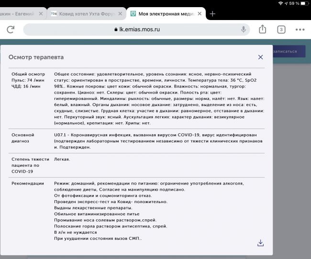Switch to the Евгений tab
The image size is (311, 259).
pyautogui.click(x=23, y=14)
